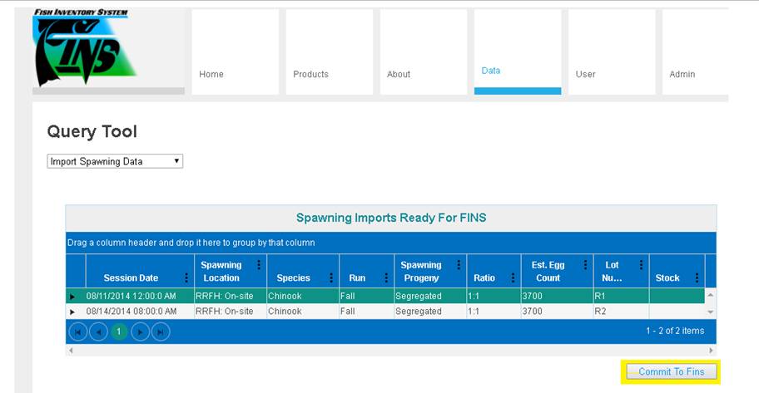Jump to last page of grid
Image resolution: width=759 pixels, height=393 pixels.
pyautogui.click(x=161, y=332)
